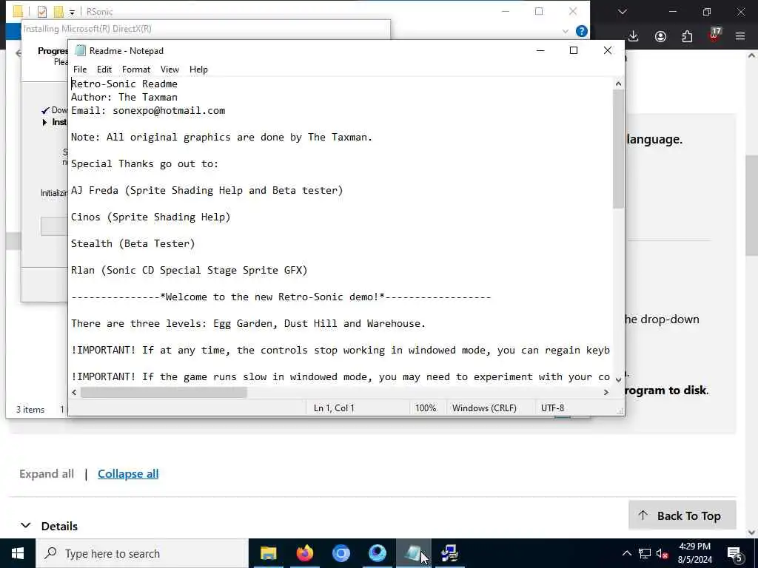Click the Properties checkmark icon in RSonic quick access toolbar
This screenshot has height=568, width=758.
42,12
